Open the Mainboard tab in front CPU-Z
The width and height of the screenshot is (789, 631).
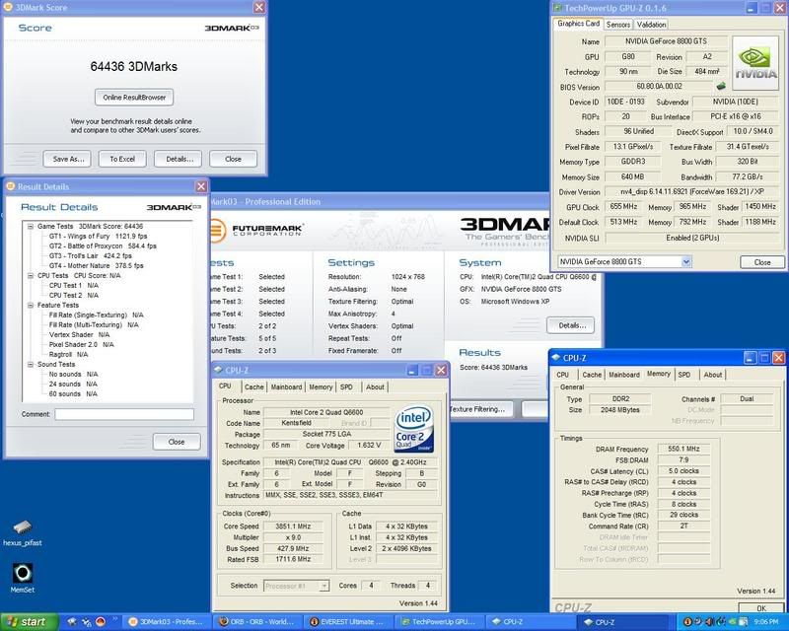(x=286, y=386)
